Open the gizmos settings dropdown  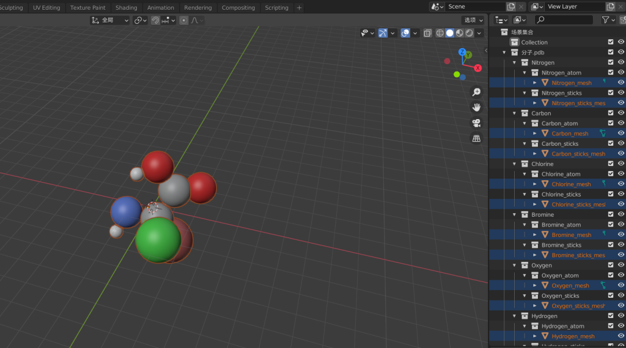click(x=392, y=33)
